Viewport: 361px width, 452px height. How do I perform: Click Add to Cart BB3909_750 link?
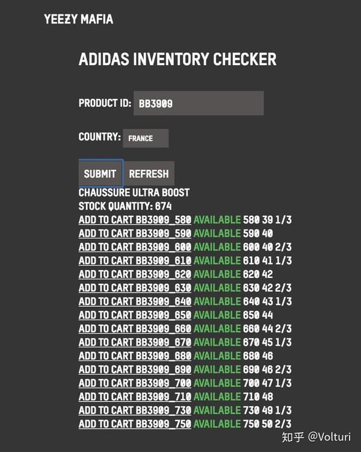pos(135,424)
